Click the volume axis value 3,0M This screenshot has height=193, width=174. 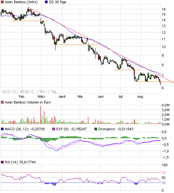point(165,110)
